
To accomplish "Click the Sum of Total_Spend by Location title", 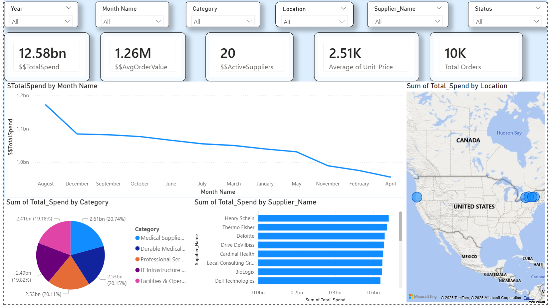I will 457,86.
